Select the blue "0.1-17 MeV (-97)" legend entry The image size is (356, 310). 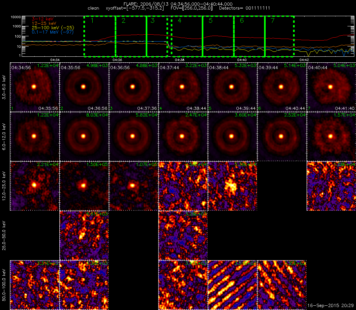click(x=53, y=32)
